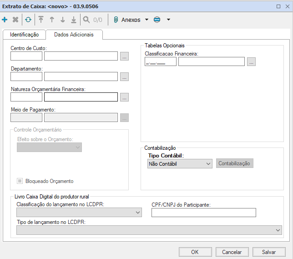
Task: Open Classificacao Financeira lookup button
Action: [x=251, y=62]
